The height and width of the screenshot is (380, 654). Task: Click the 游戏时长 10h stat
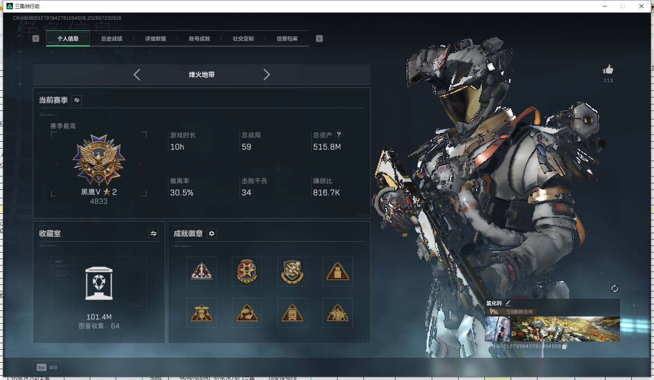point(183,141)
